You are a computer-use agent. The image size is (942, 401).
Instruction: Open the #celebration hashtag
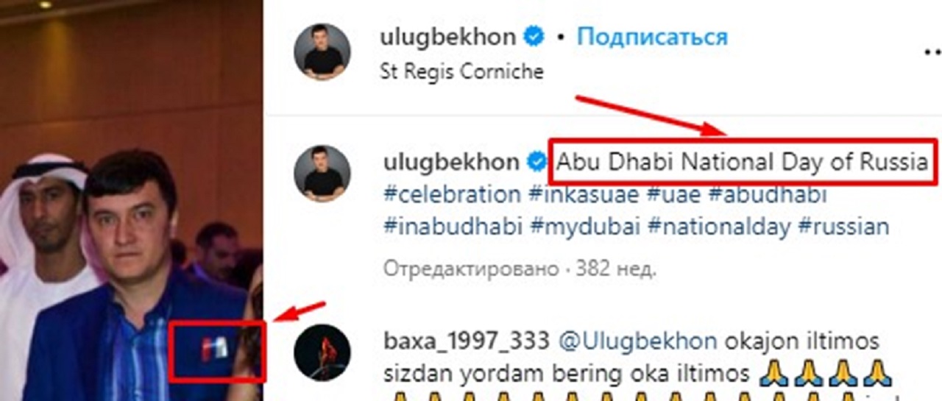452,195
